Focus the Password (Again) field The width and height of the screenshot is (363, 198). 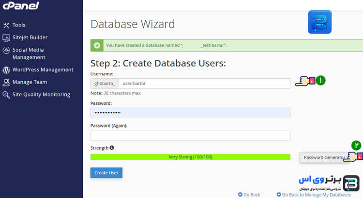coord(190,135)
